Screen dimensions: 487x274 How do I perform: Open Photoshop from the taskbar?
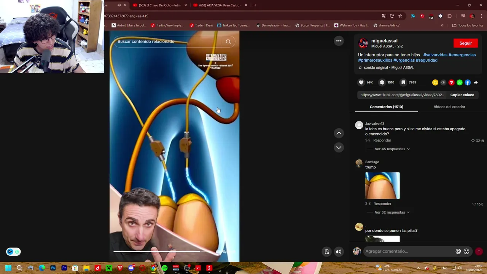(x=53, y=268)
